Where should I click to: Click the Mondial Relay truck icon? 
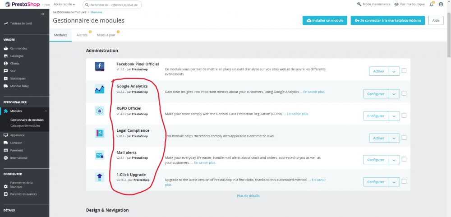point(6,86)
